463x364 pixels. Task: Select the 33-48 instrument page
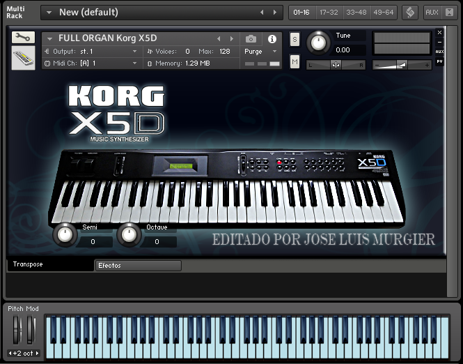(x=356, y=13)
